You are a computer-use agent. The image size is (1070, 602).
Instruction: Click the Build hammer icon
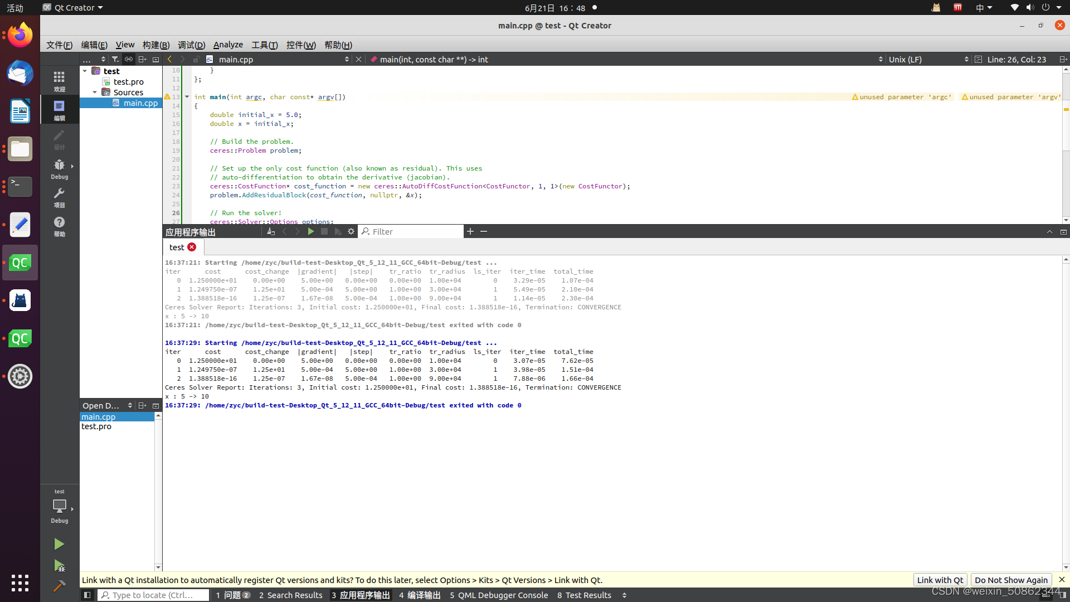coord(59,586)
